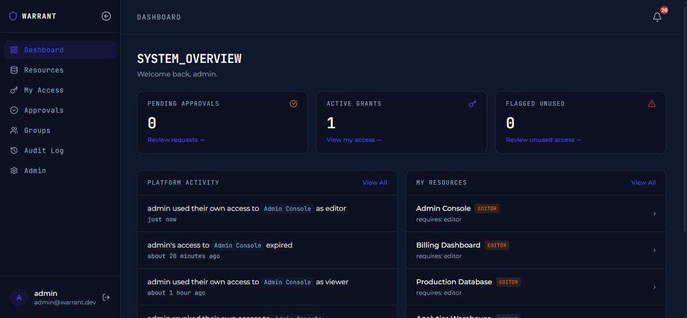Click the 'Welcome back, admin.' text
Viewport: 687px width, 318px height.
[177, 74]
